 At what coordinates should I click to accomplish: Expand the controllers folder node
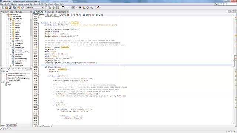tap(11, 23)
